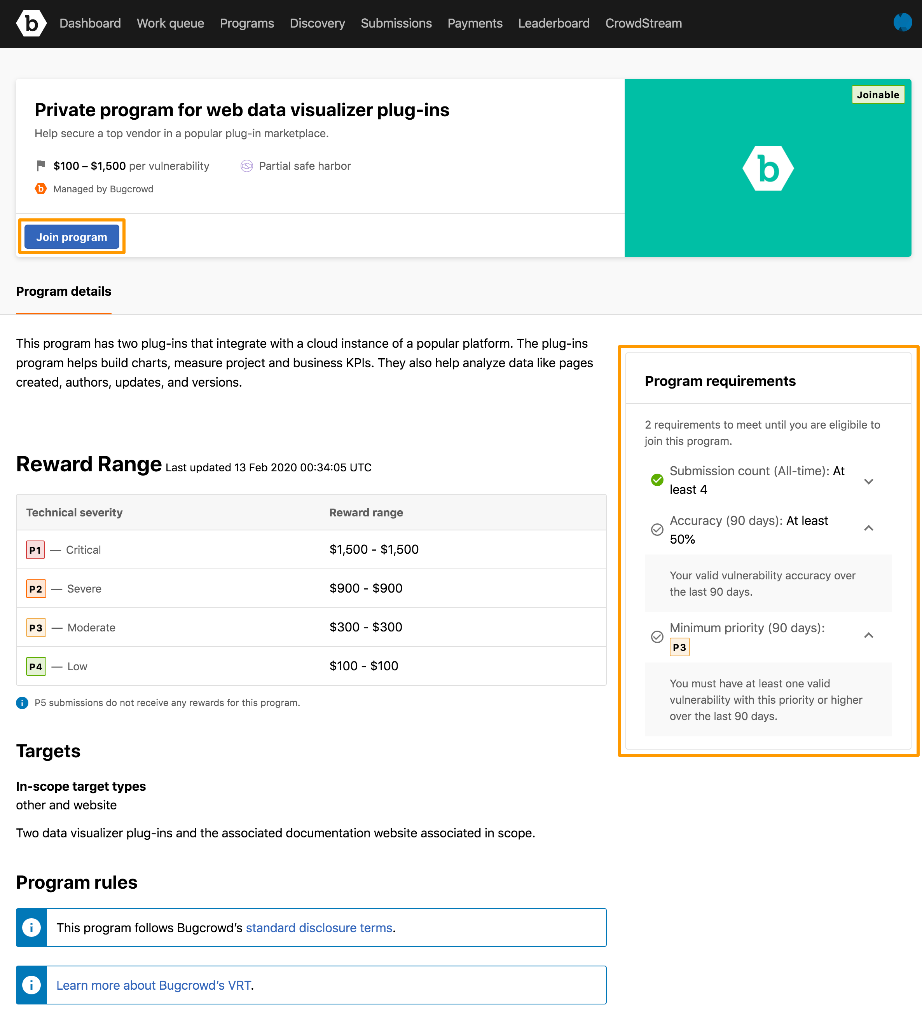
Task: Switch to the Program details tab
Action: (x=64, y=291)
